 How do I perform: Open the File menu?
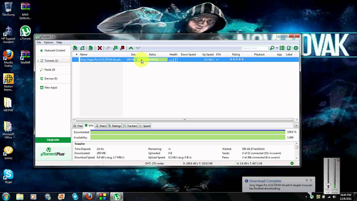39,42
